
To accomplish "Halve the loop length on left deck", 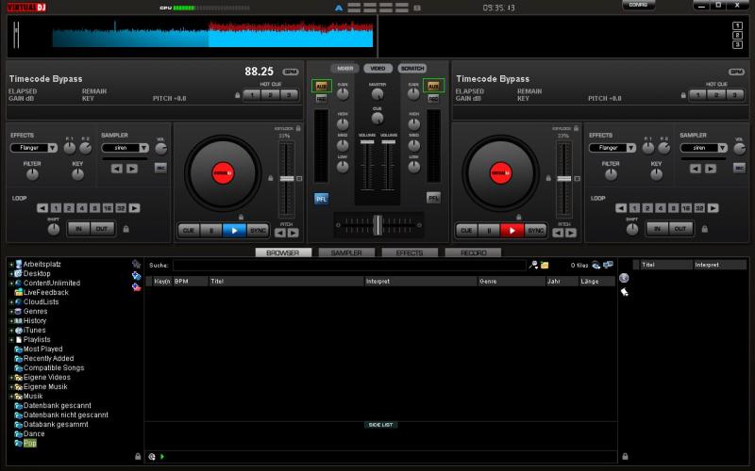I will pos(42,207).
